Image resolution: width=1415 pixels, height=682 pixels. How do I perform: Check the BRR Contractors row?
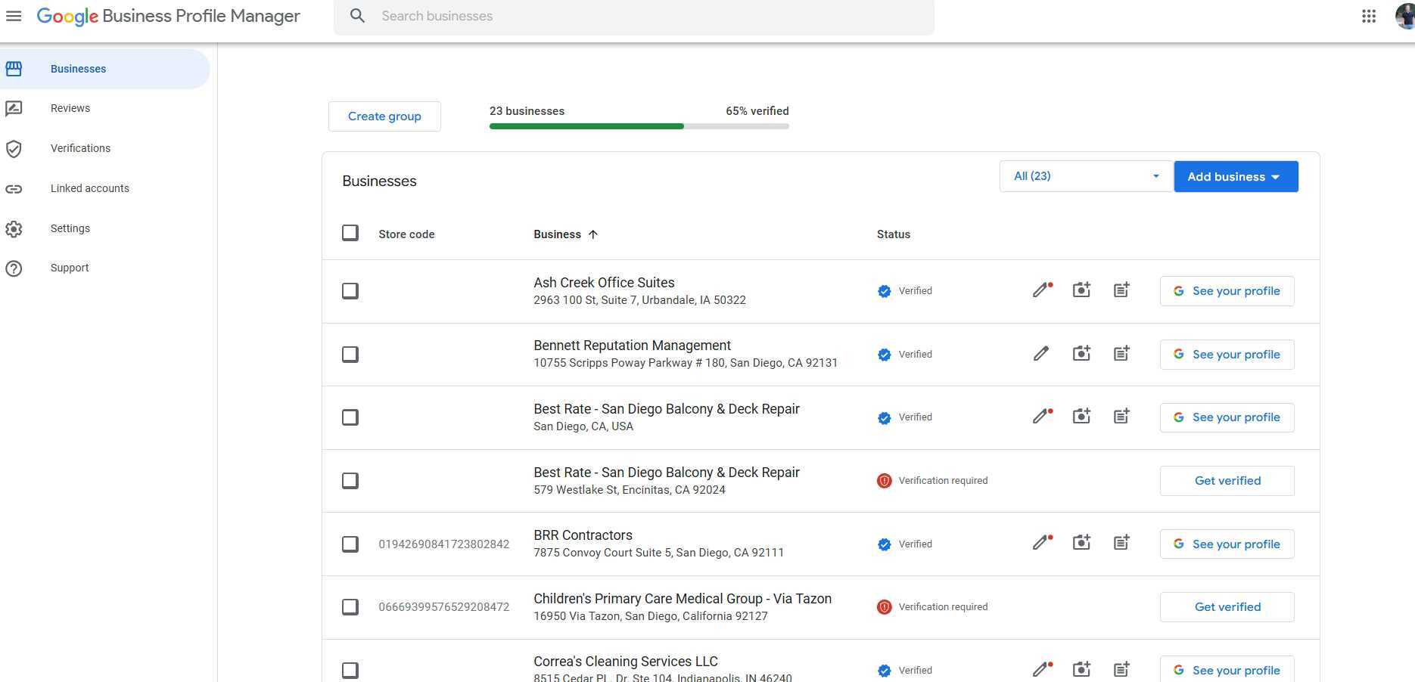click(350, 544)
